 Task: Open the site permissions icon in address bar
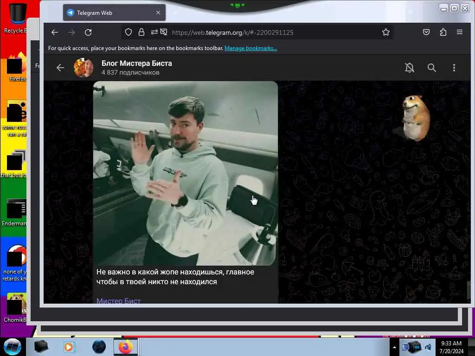(154, 32)
